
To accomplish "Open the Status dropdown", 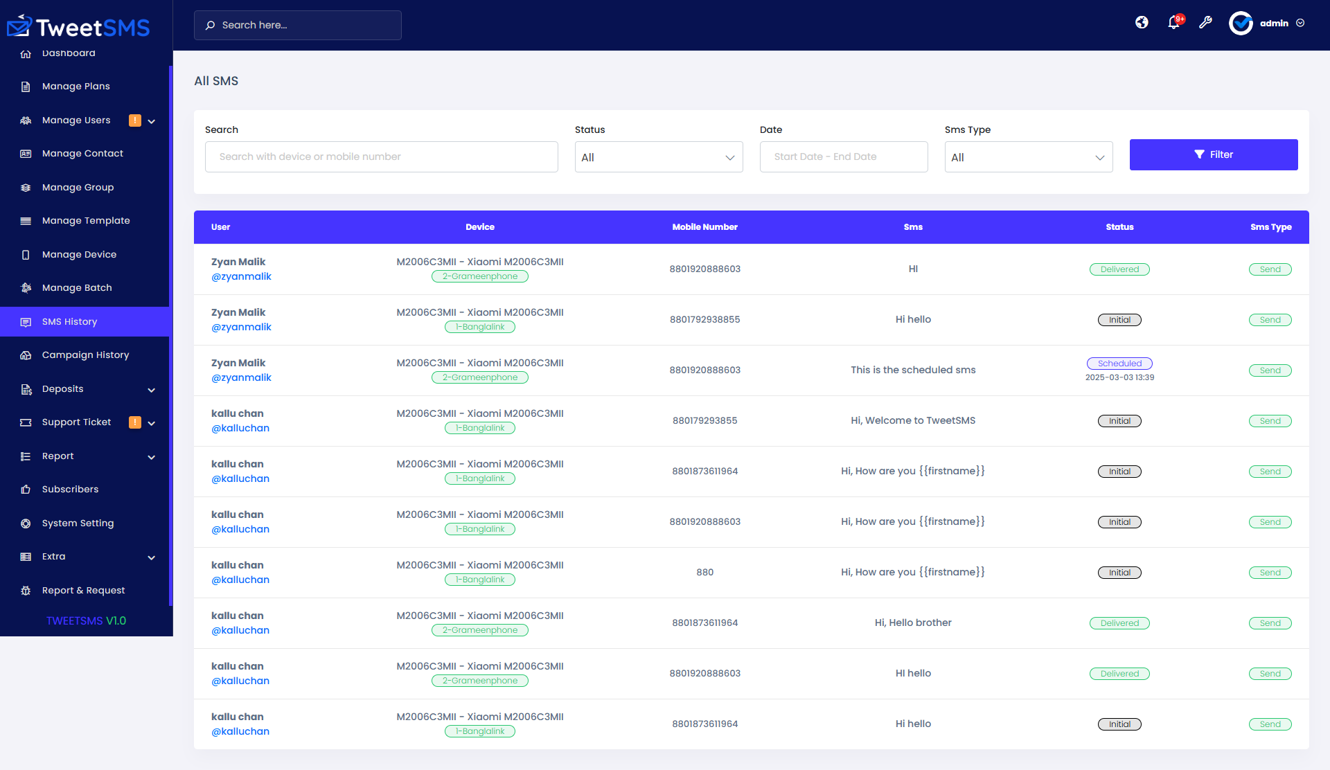I will pos(658,157).
